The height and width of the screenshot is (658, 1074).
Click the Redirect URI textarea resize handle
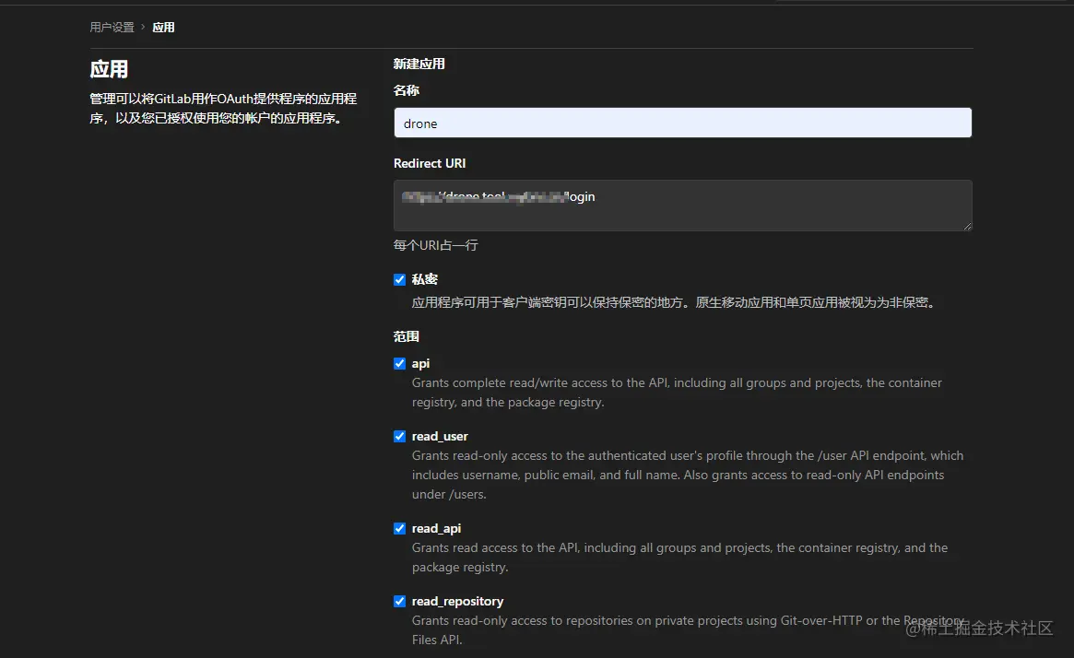966,226
